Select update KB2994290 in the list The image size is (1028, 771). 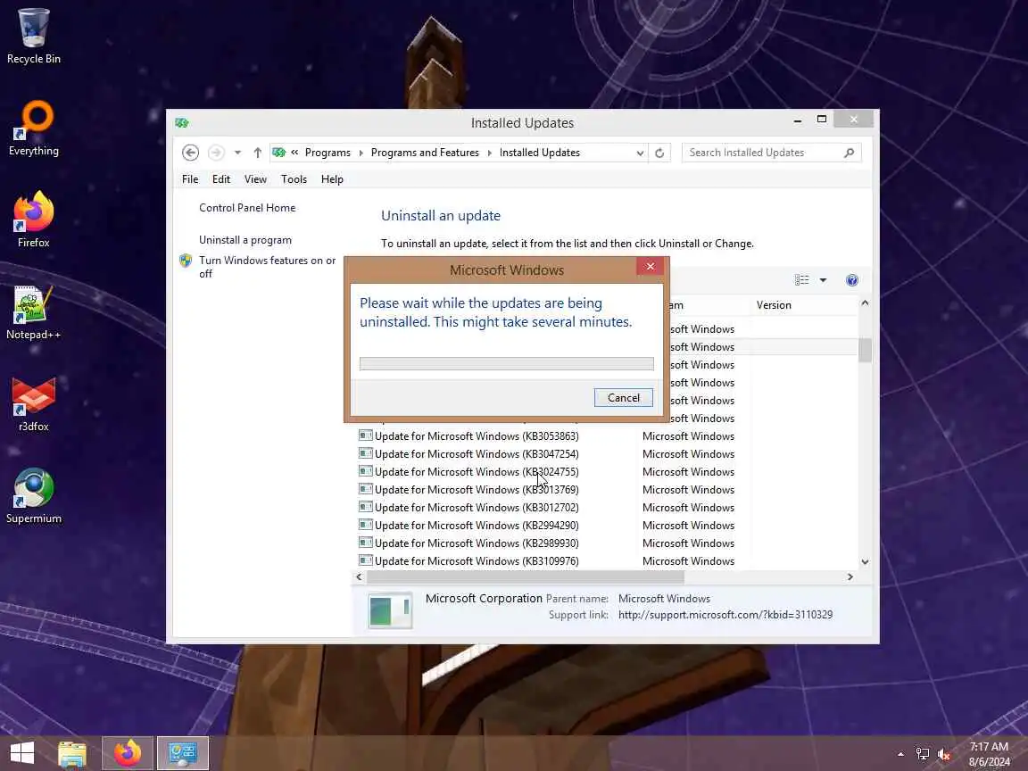476,525
